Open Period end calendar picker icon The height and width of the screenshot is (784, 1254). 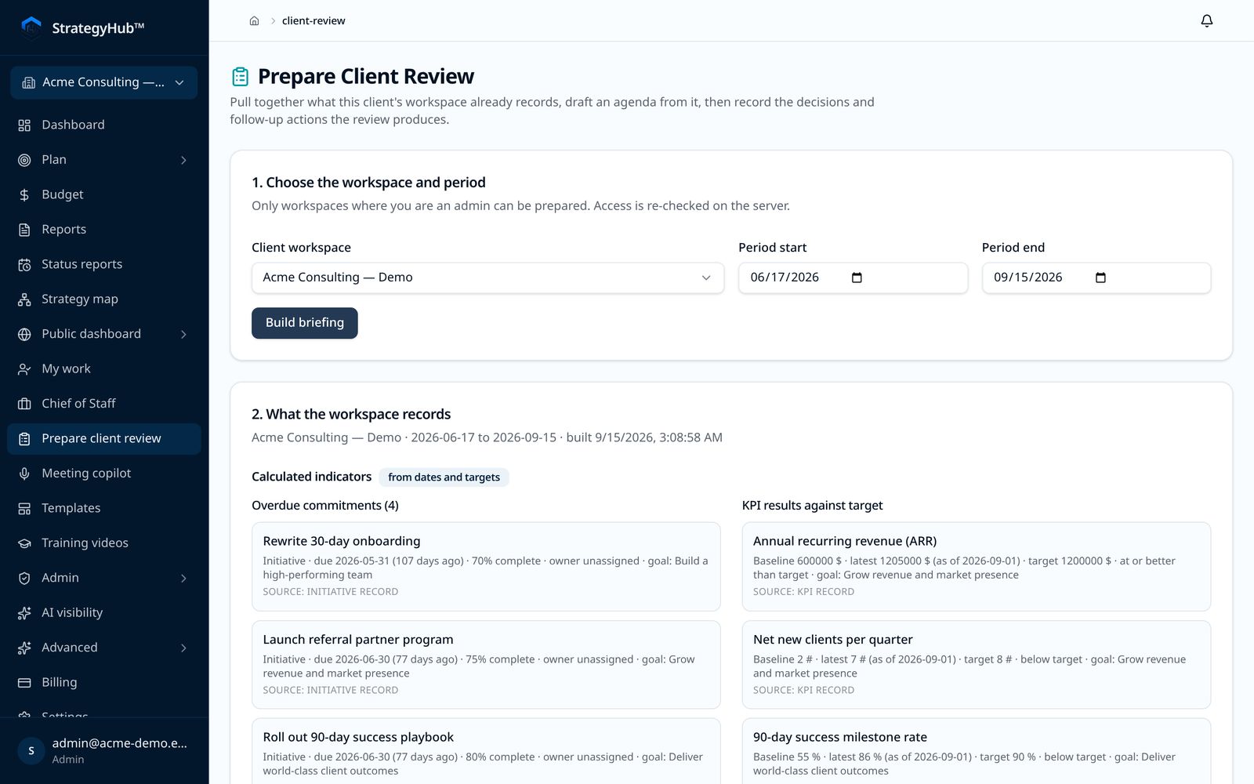(x=1100, y=278)
